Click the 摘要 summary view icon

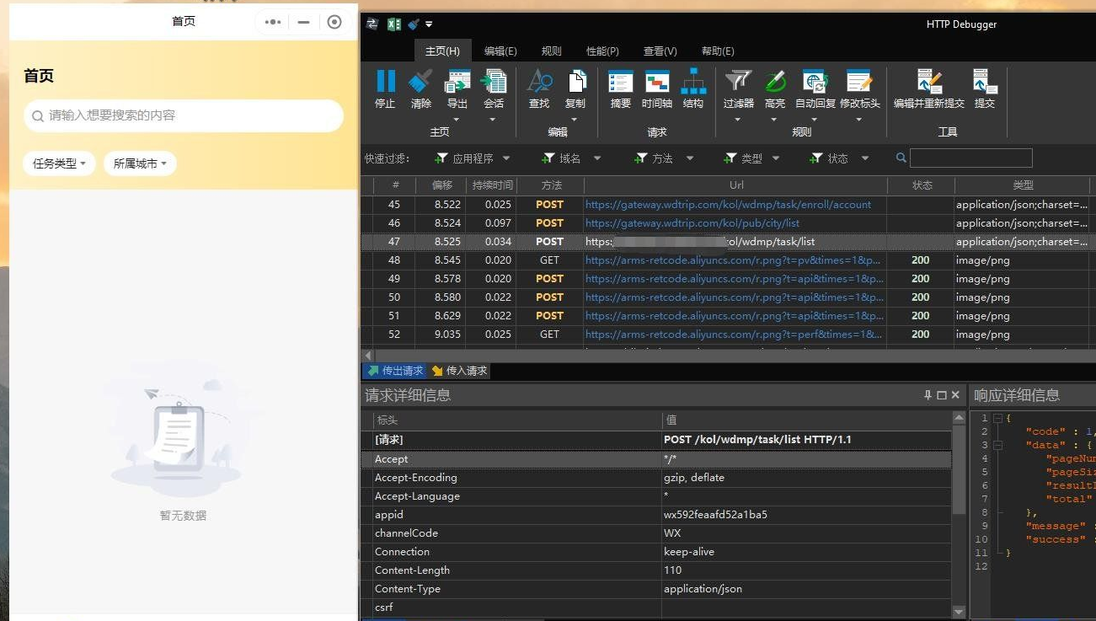click(x=620, y=88)
